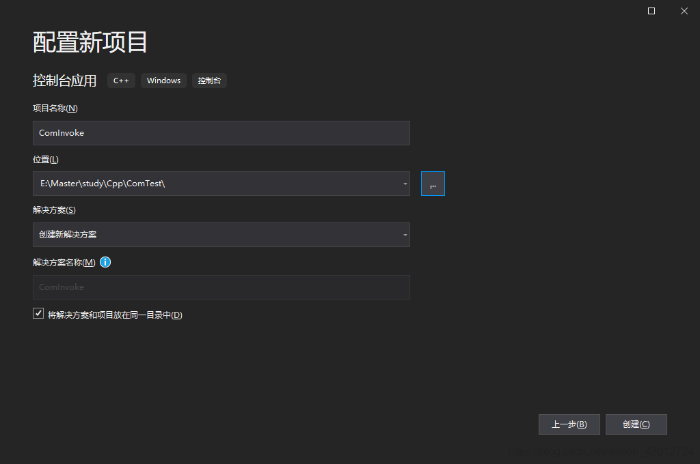This screenshot has width=700, height=464.
Task: Click the browse location ellipsis button
Action: coord(433,184)
